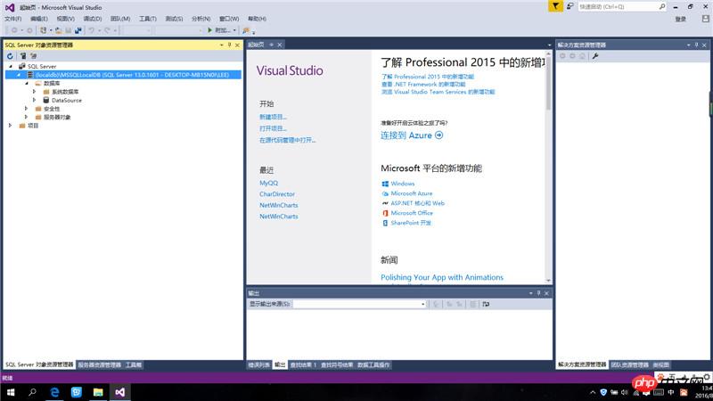Click the Undo toolbar icon
The height and width of the screenshot is (401, 713).
tap(92, 30)
